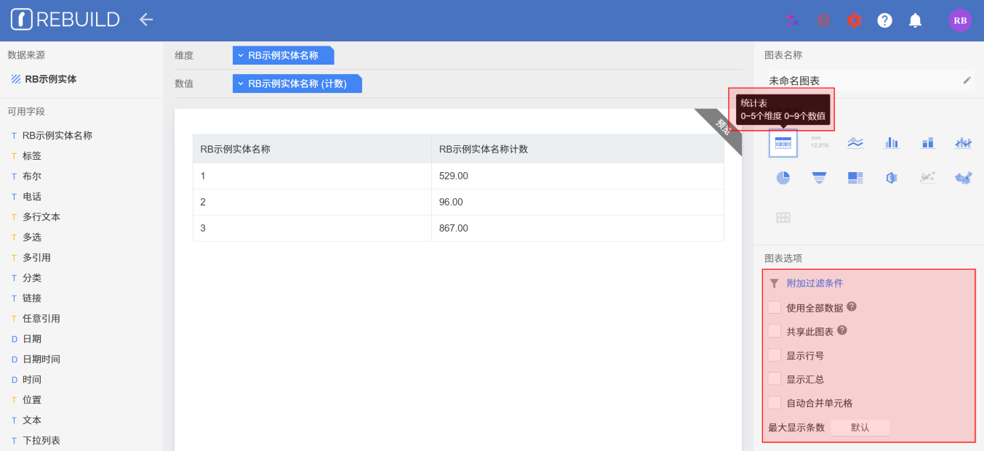Select the bar chart type
984x451 pixels.
[x=892, y=143]
